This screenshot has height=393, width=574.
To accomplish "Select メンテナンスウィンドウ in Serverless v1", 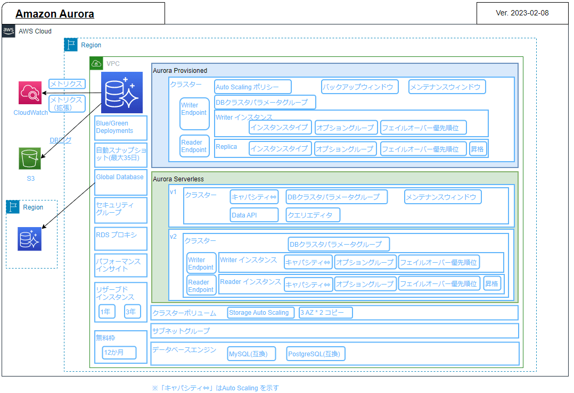I will tap(443, 197).
